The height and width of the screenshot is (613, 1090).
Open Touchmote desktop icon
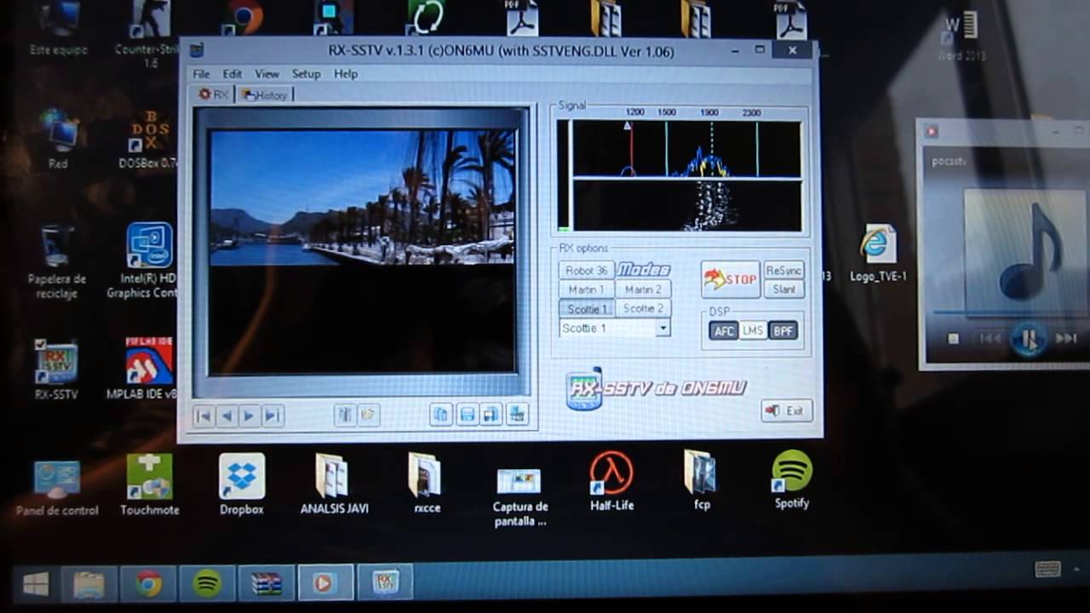(x=149, y=484)
